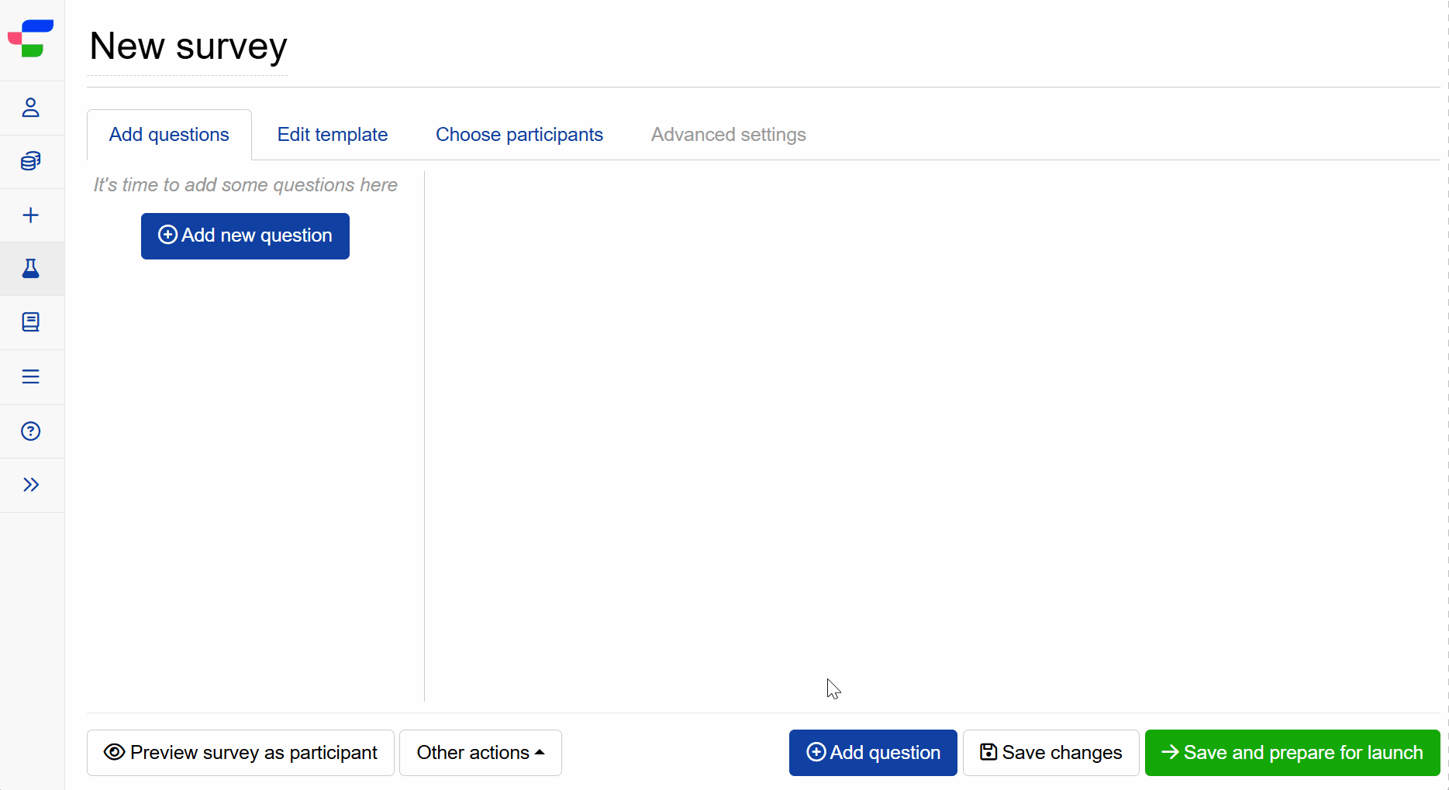Click the plus icon in the sidebar
This screenshot has width=1449, height=790.
coord(31,215)
